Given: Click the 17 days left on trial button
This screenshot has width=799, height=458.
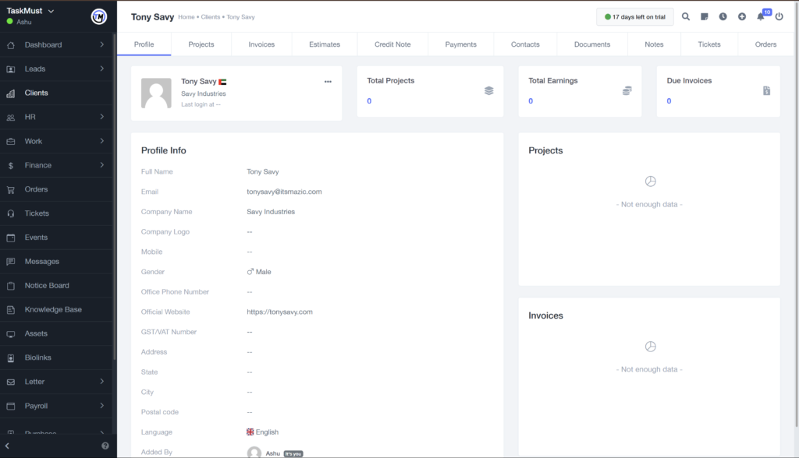Looking at the screenshot, I should [x=634, y=17].
